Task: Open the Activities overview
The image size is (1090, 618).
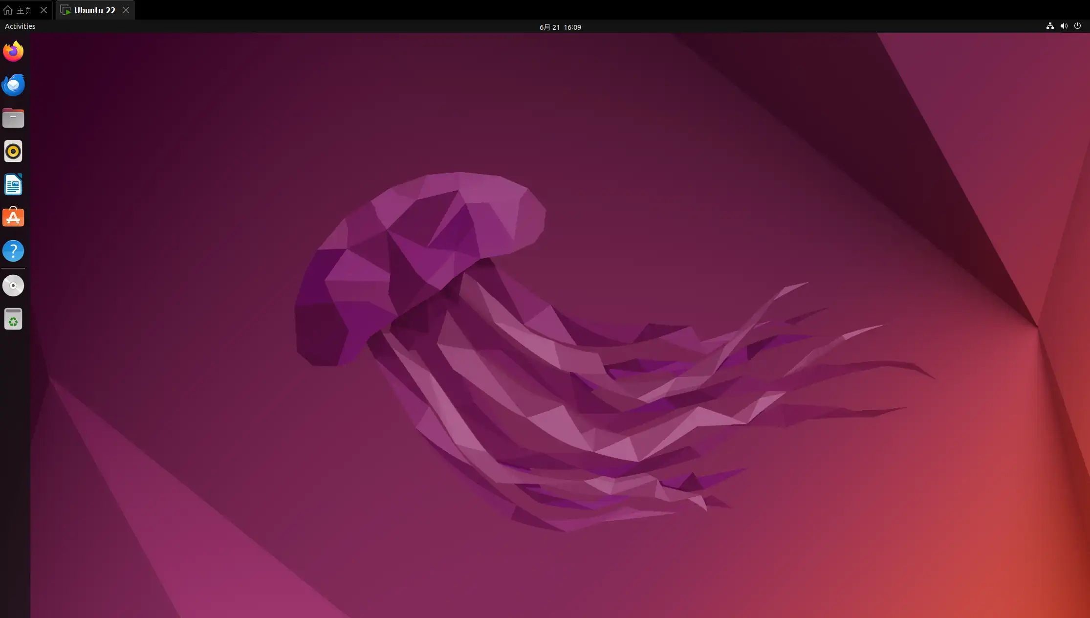Action: pyautogui.click(x=20, y=26)
